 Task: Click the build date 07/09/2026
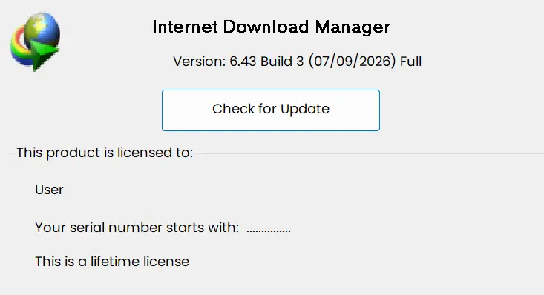pos(352,62)
